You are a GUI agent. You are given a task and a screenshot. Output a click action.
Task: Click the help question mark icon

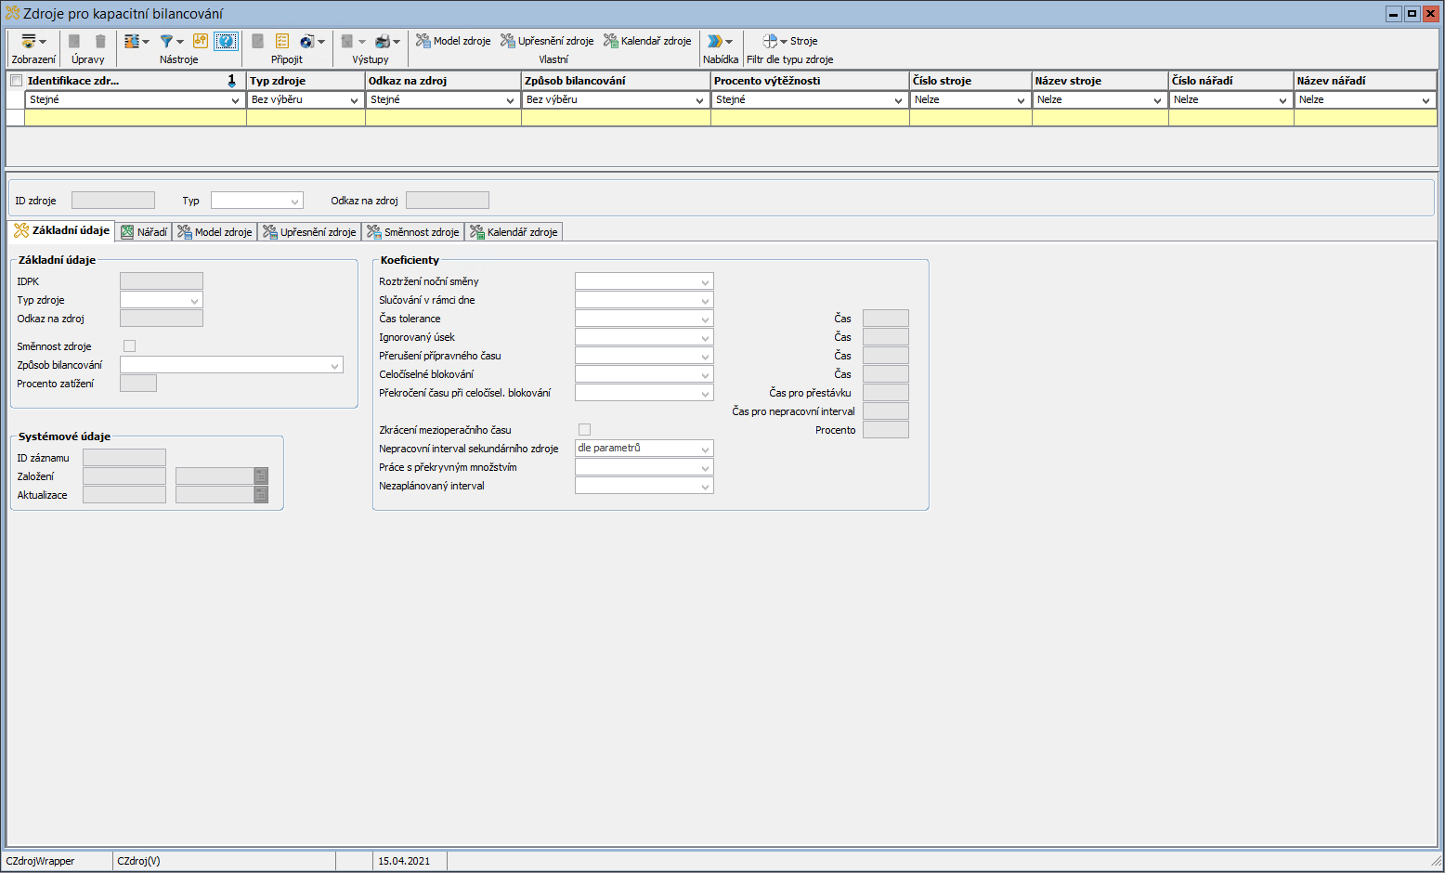pos(226,42)
